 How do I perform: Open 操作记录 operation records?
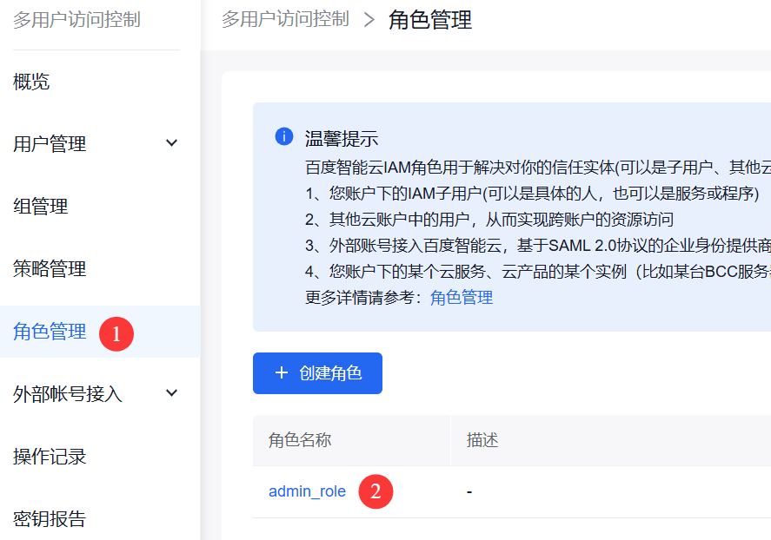pyautogui.click(x=50, y=456)
